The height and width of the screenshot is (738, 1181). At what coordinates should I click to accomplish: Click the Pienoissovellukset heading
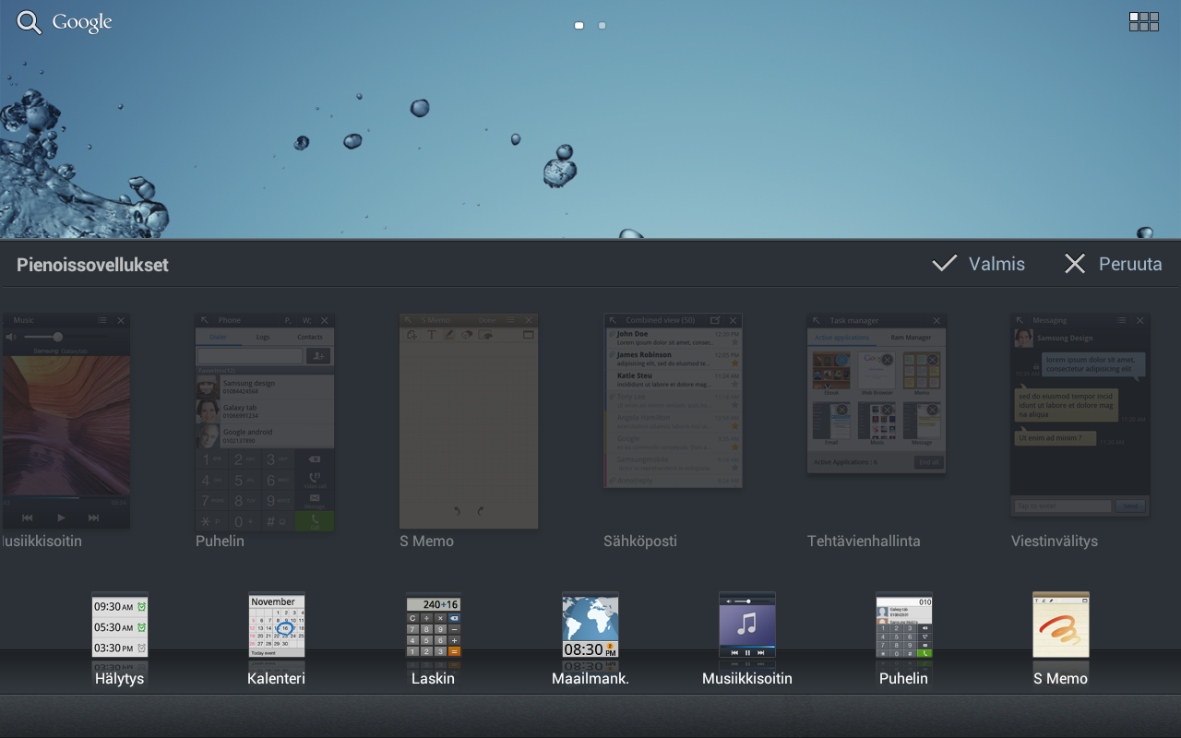[92, 265]
